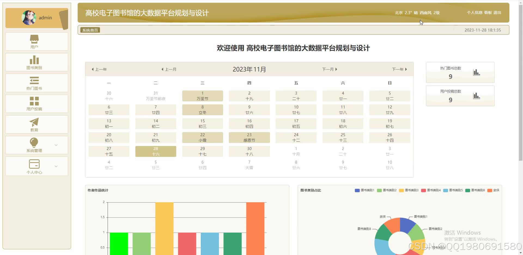Toggle 图书类别1 legend swatch
523x255 pixels.
357,190
